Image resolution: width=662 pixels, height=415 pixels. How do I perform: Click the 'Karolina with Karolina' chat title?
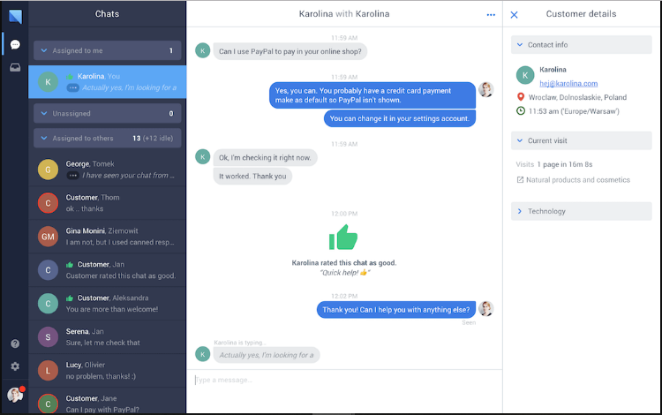(344, 14)
